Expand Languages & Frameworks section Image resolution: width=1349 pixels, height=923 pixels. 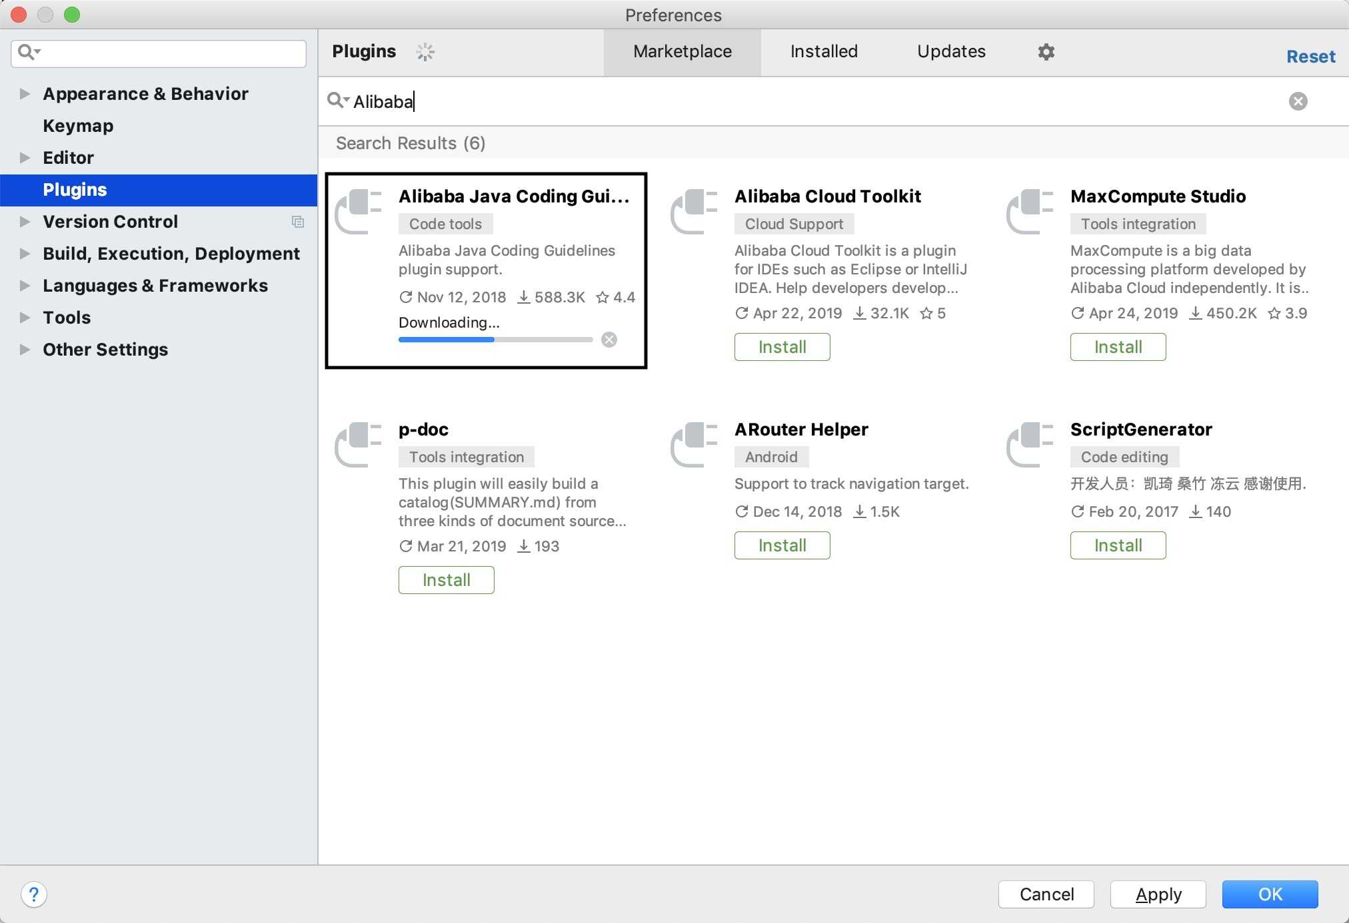[x=25, y=286]
